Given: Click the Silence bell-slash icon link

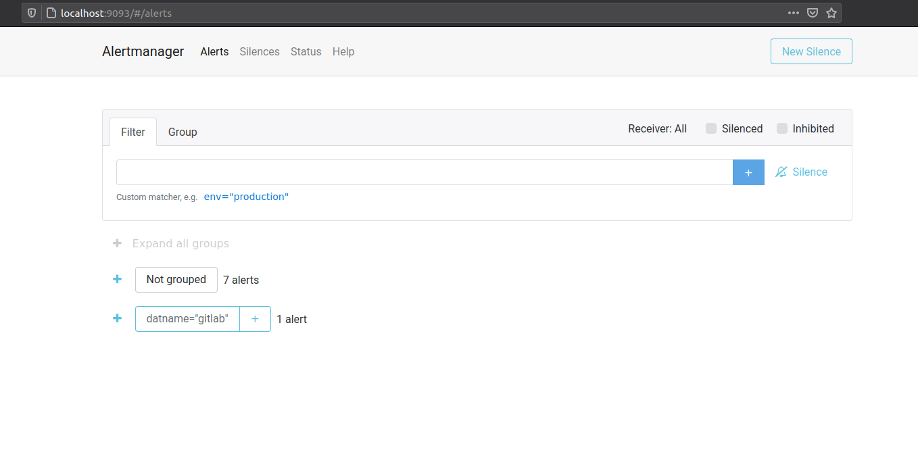Looking at the screenshot, I should point(801,172).
